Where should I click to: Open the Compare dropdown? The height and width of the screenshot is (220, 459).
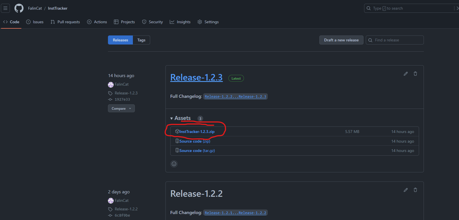[121, 109]
